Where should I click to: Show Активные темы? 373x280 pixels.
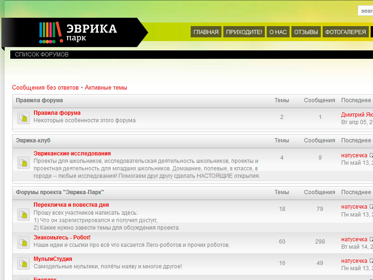pyautogui.click(x=106, y=88)
